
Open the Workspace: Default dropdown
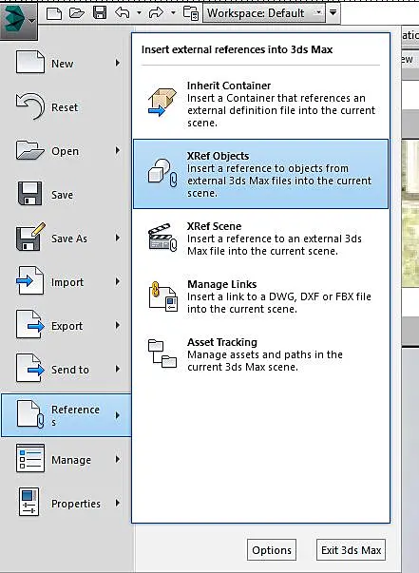click(264, 13)
